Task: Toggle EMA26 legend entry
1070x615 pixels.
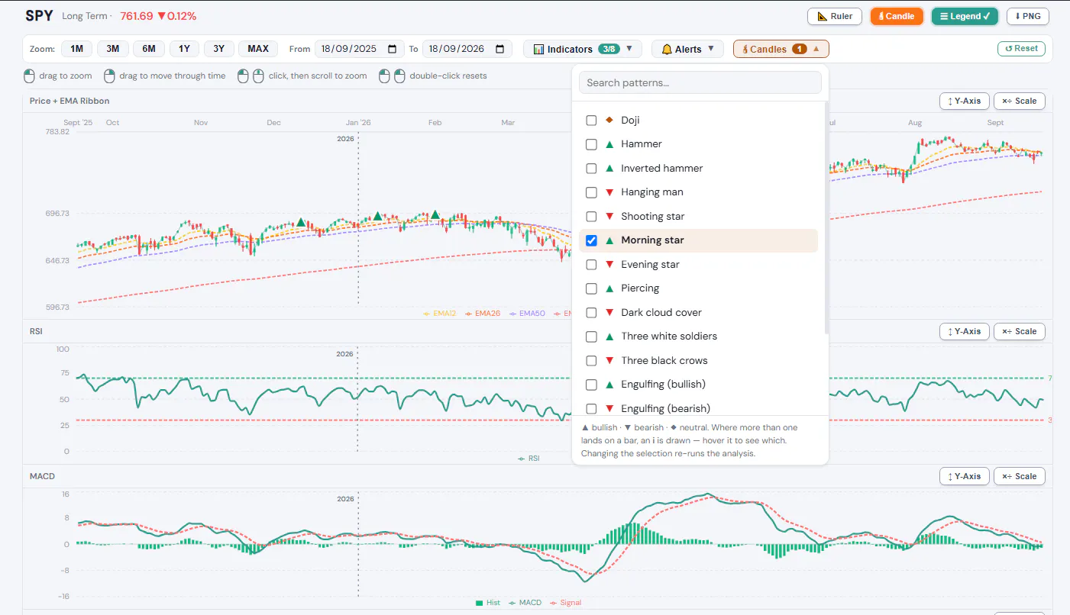Action: [482, 314]
